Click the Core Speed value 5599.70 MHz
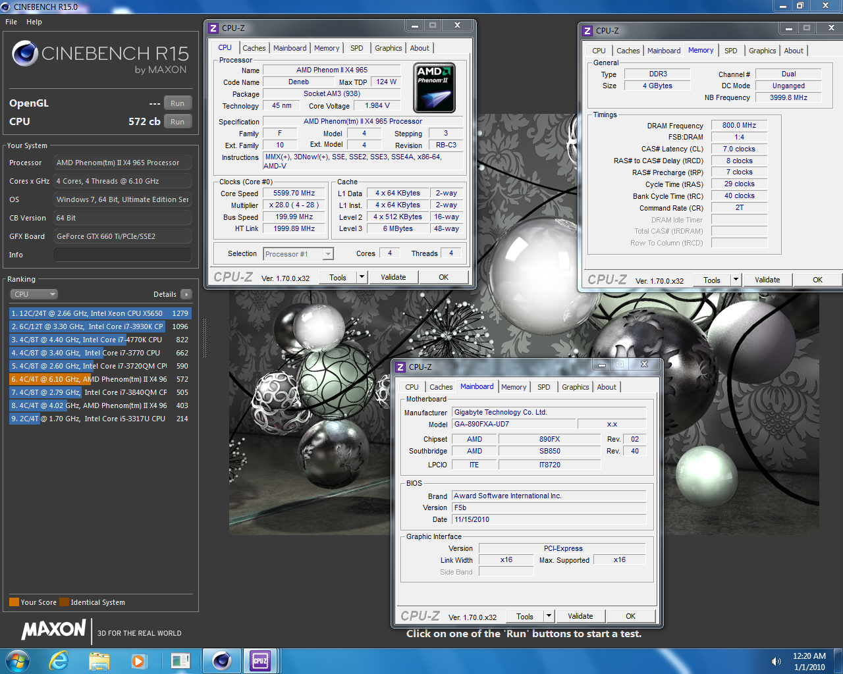This screenshot has height=674, width=843. coord(294,194)
